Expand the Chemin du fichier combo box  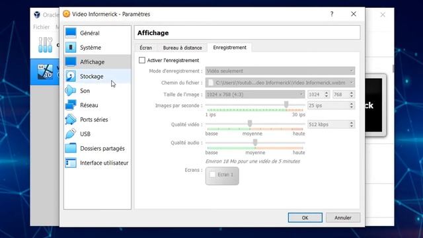(280, 83)
